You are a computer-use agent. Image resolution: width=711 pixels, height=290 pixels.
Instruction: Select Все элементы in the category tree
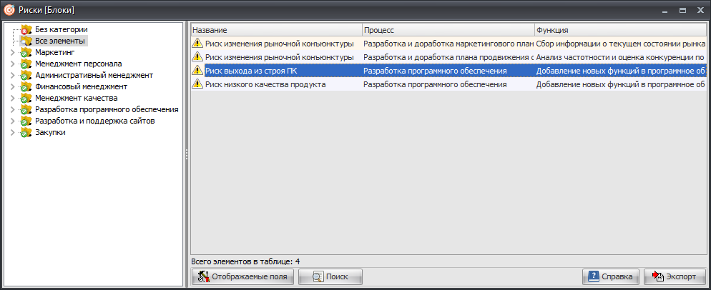pos(60,41)
